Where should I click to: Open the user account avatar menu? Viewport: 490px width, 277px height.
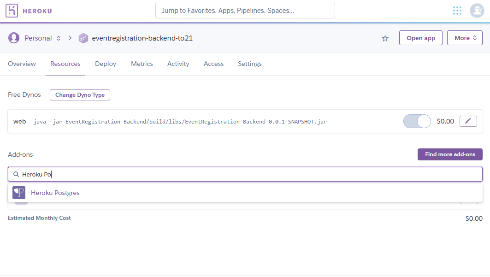click(x=476, y=11)
